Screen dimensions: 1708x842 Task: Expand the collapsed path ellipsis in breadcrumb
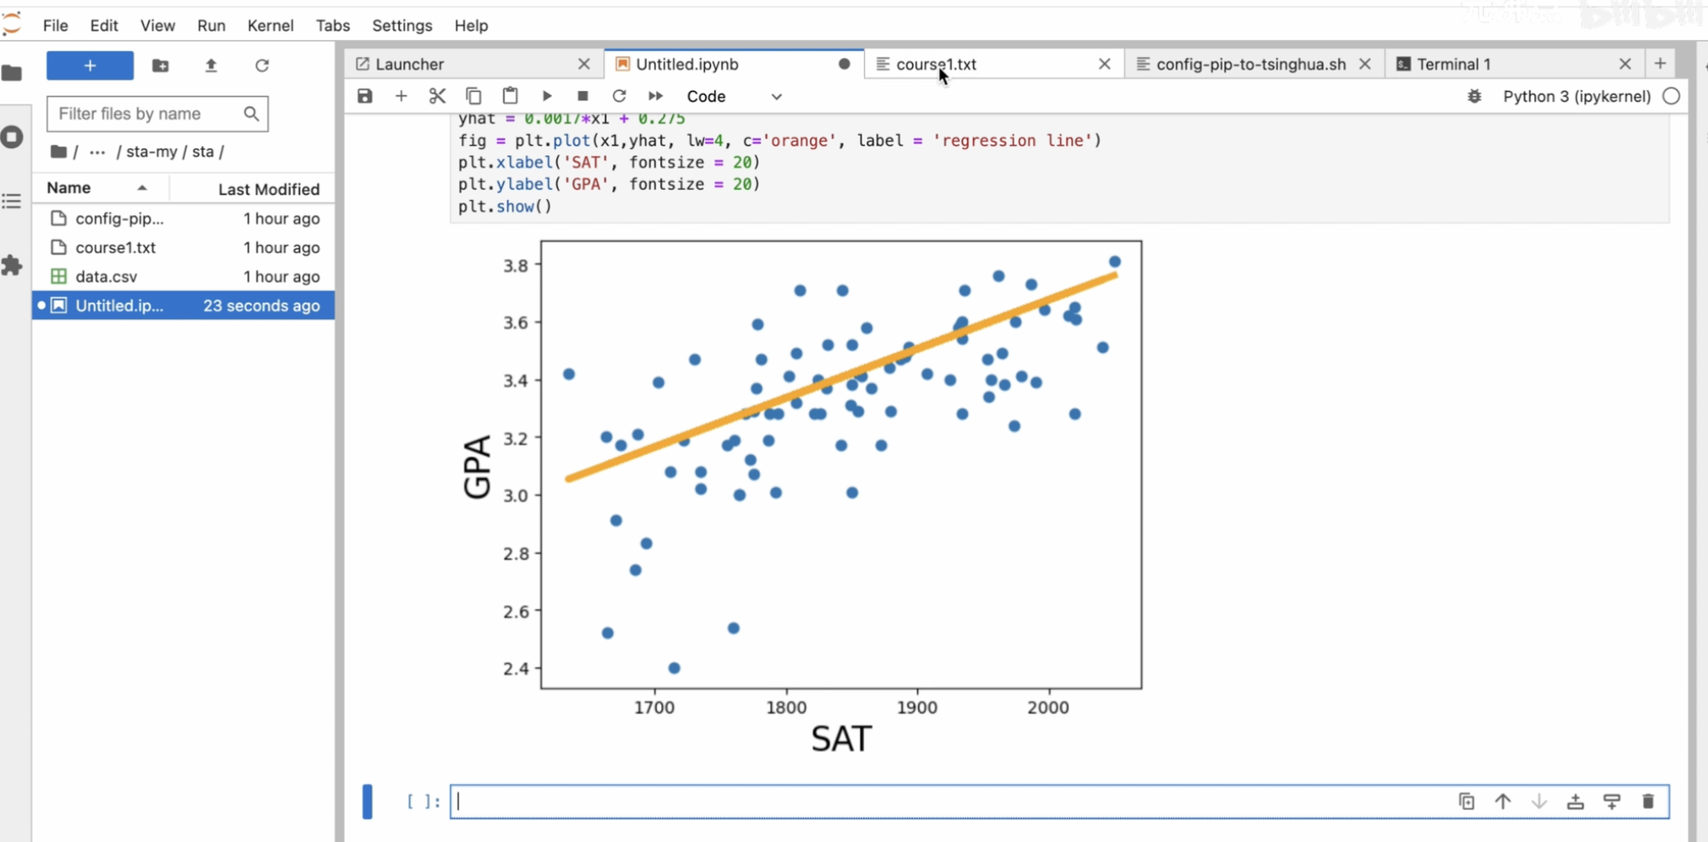pyautogui.click(x=97, y=152)
